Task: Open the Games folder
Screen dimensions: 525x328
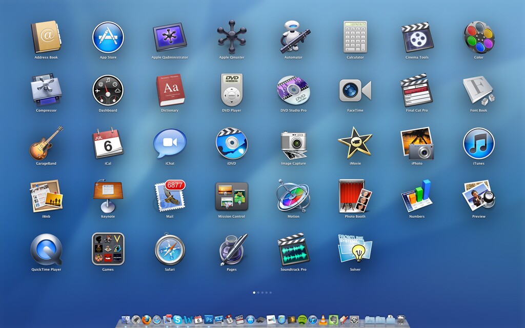Action: pyautogui.click(x=108, y=250)
